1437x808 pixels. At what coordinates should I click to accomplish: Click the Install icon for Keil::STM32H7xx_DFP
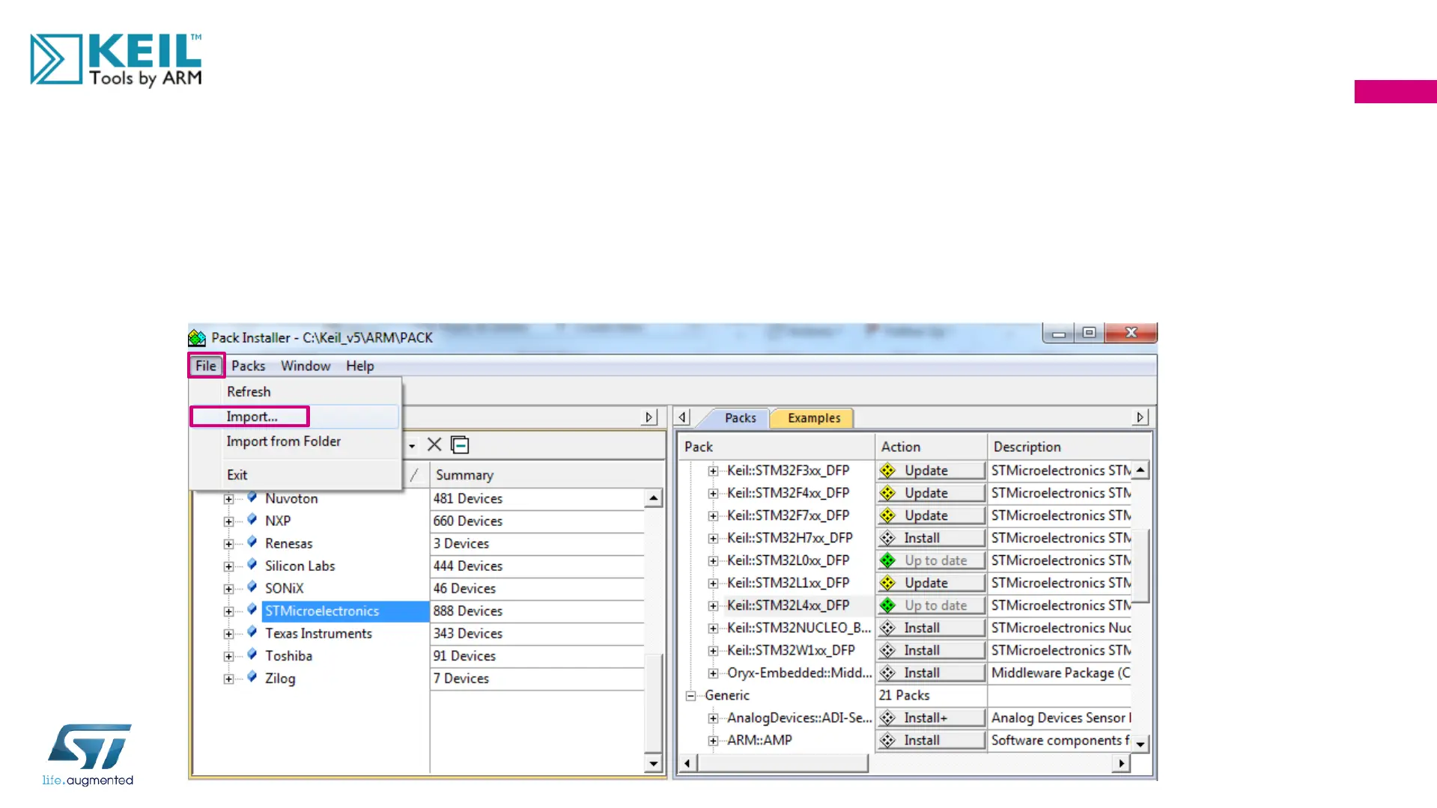887,538
